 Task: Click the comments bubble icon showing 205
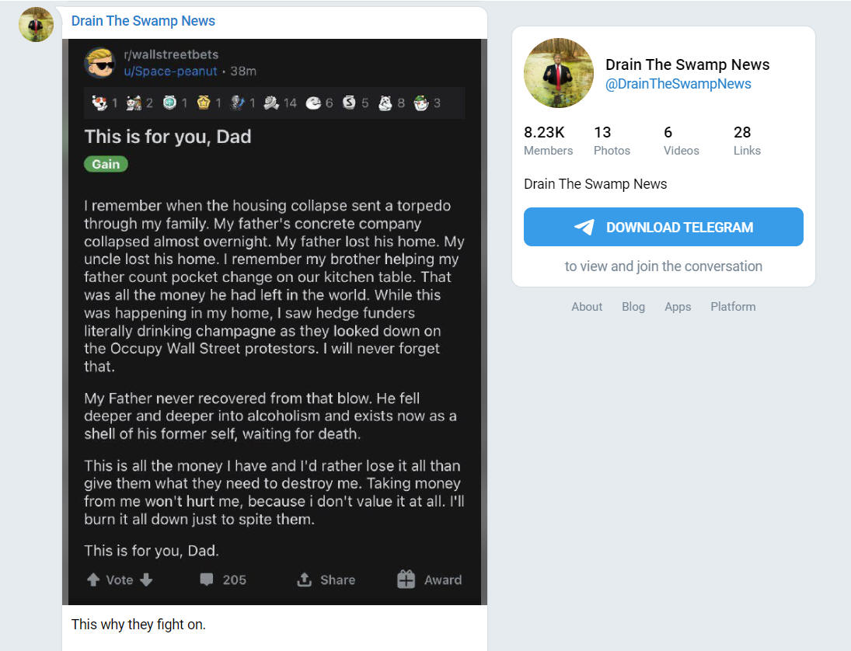pyautogui.click(x=206, y=580)
